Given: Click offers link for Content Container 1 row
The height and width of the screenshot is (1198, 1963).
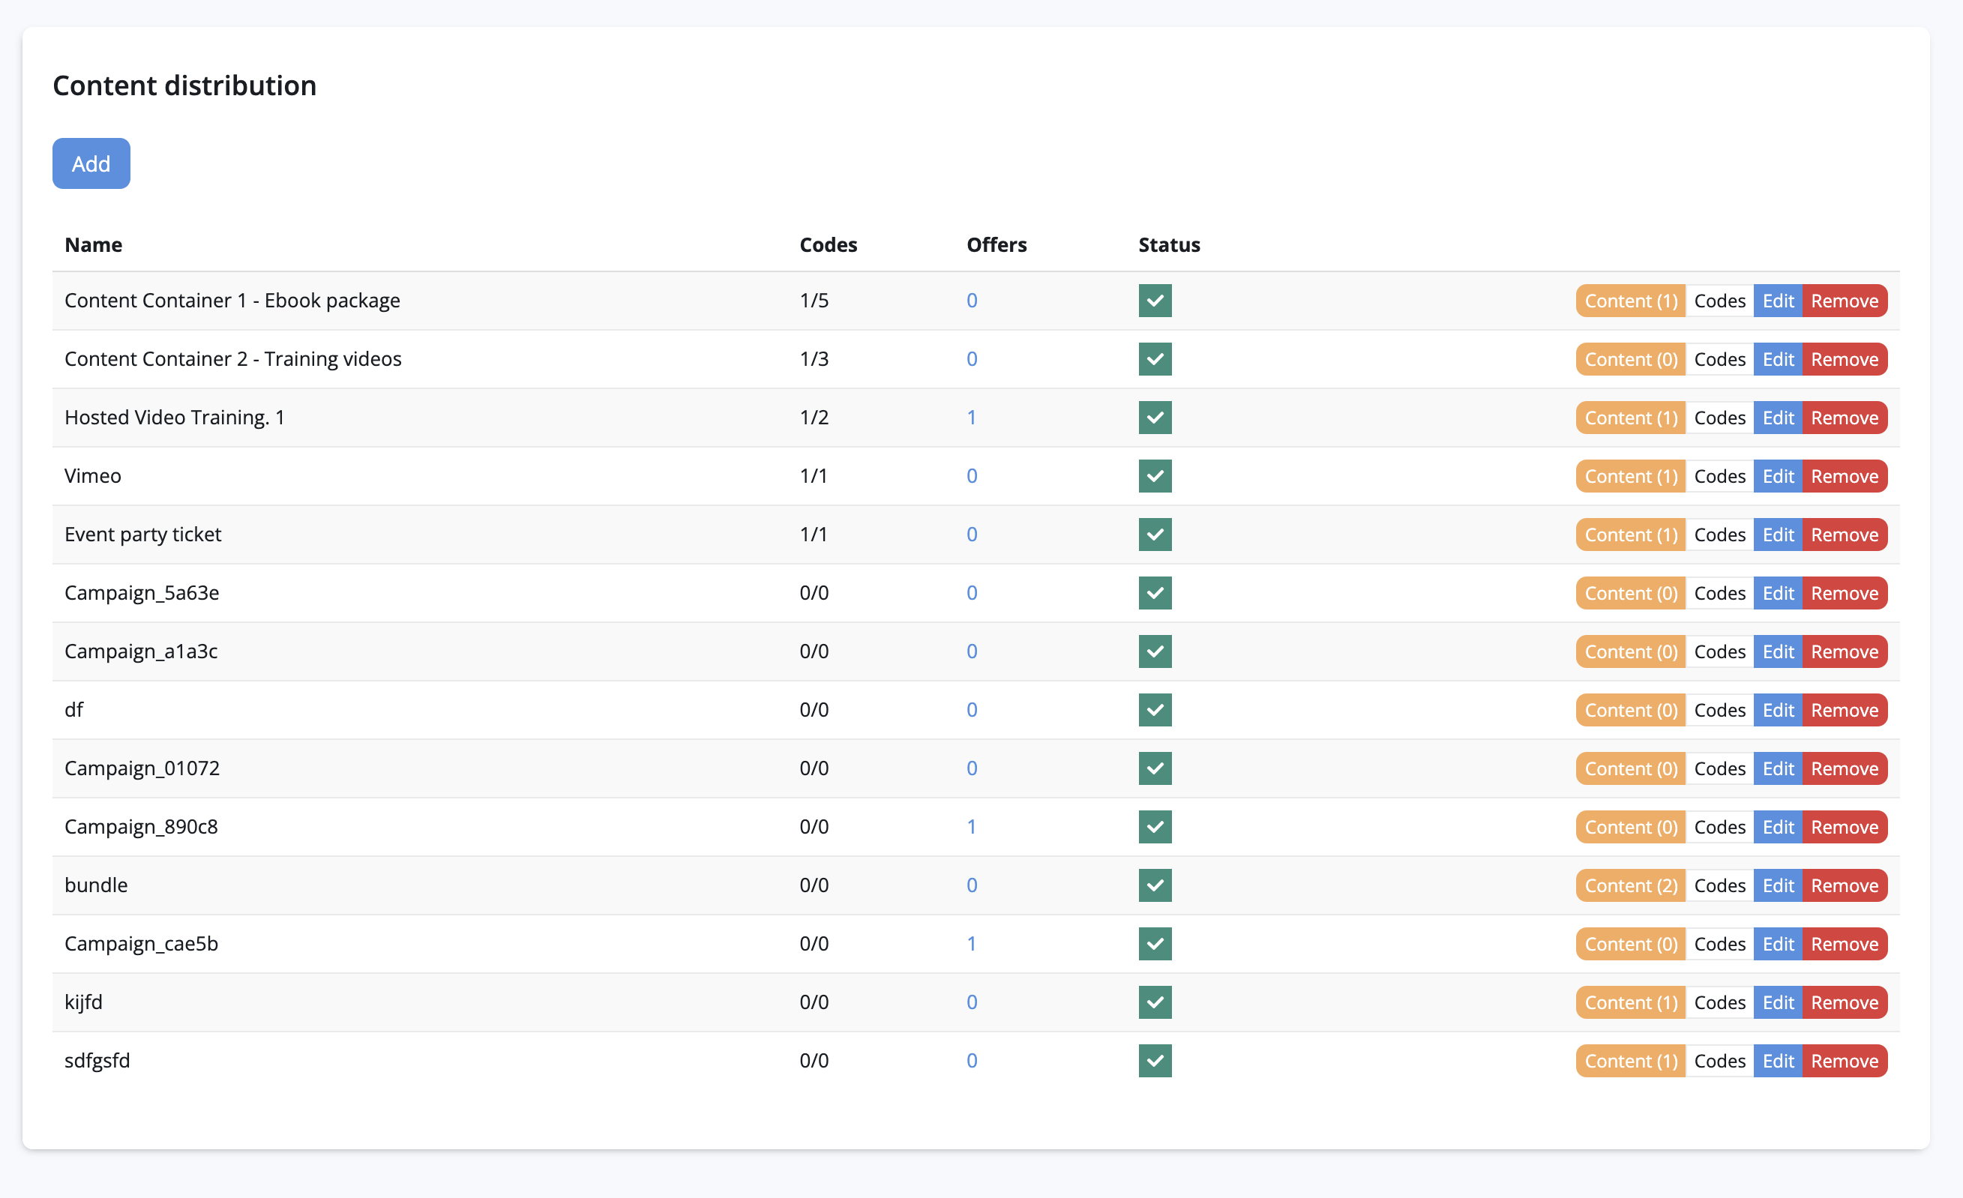Looking at the screenshot, I should (x=971, y=301).
